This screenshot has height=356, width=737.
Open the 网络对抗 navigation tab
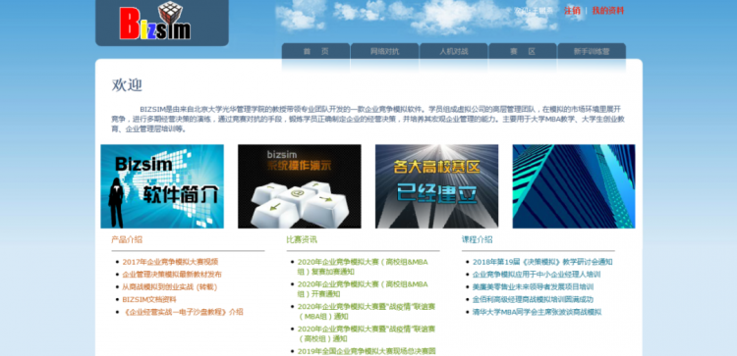pos(384,52)
